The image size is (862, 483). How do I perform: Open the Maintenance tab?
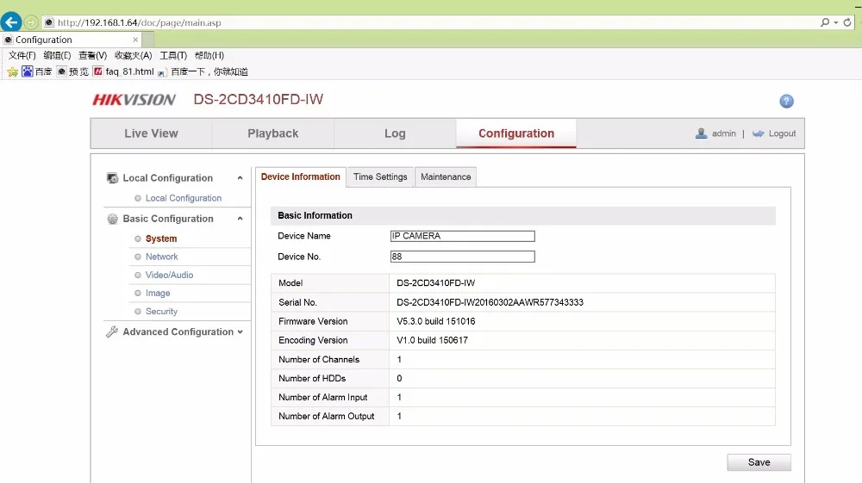pyautogui.click(x=446, y=176)
